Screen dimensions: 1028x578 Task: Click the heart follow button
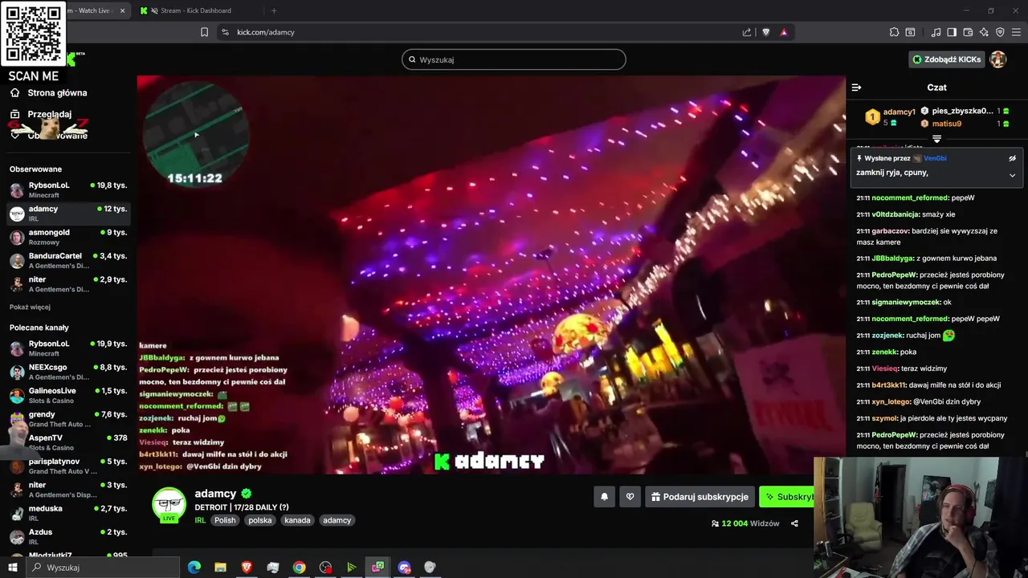(x=630, y=497)
